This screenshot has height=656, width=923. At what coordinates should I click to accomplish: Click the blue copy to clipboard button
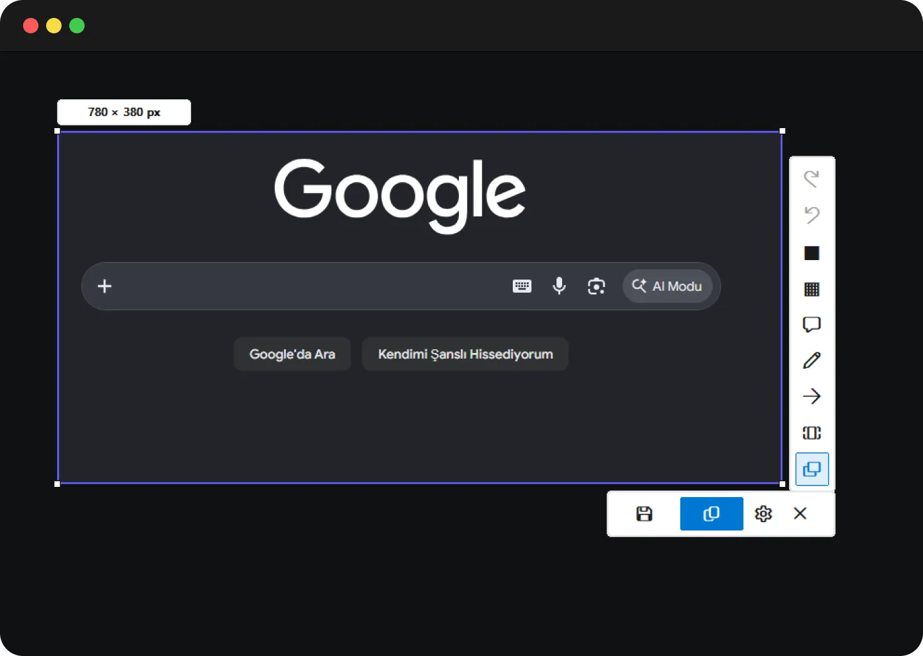point(711,514)
